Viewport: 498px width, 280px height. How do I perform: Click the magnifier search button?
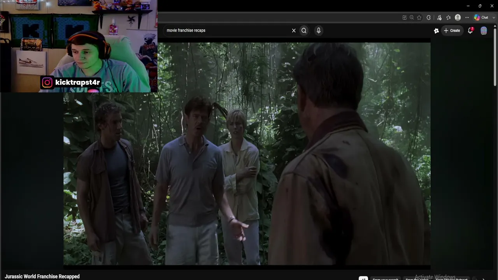click(304, 30)
